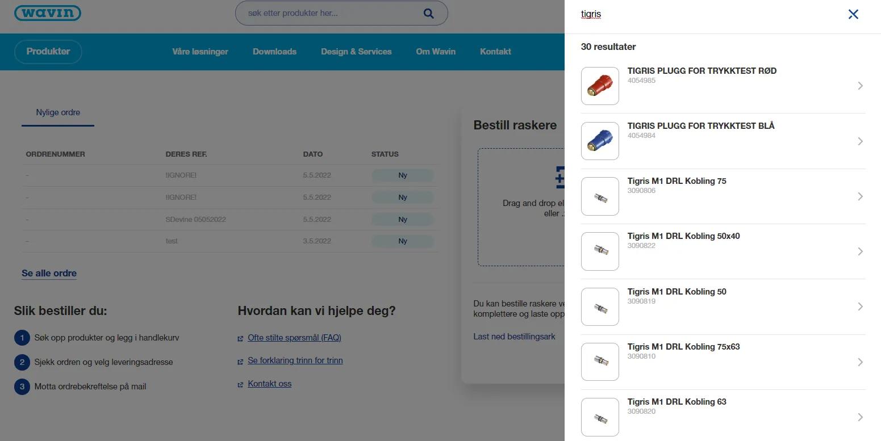Image resolution: width=881 pixels, height=441 pixels.
Task: Click step 1 number circle icon
Action: [x=22, y=338]
